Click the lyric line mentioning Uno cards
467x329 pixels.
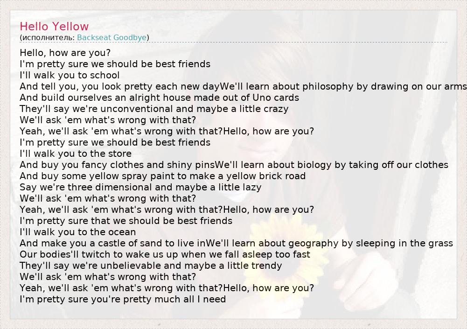click(159, 98)
